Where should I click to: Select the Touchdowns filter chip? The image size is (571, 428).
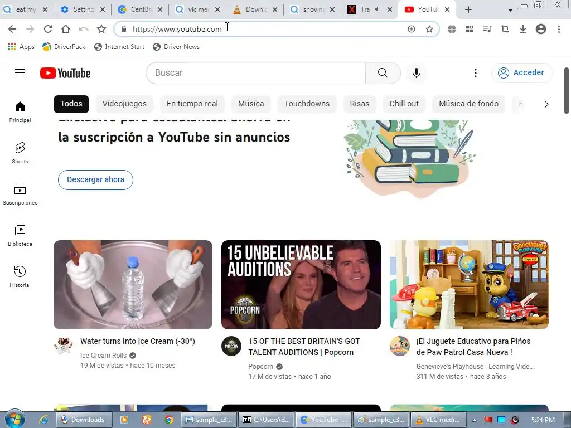tap(307, 104)
